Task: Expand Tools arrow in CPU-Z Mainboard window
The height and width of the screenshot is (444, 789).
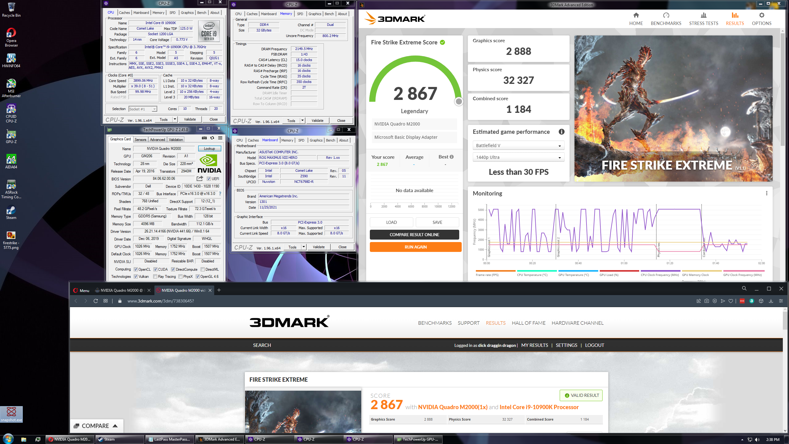Action: pos(304,247)
